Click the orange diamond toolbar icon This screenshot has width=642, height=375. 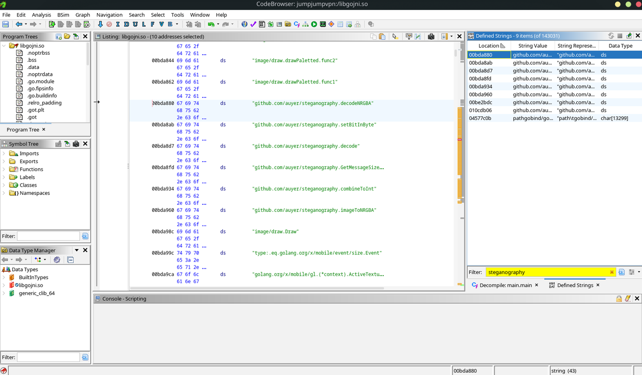(x=332, y=24)
